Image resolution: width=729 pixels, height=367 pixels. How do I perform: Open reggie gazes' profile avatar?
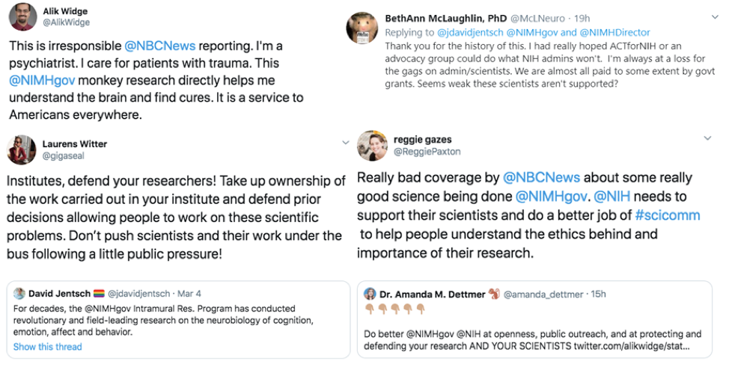(372, 145)
